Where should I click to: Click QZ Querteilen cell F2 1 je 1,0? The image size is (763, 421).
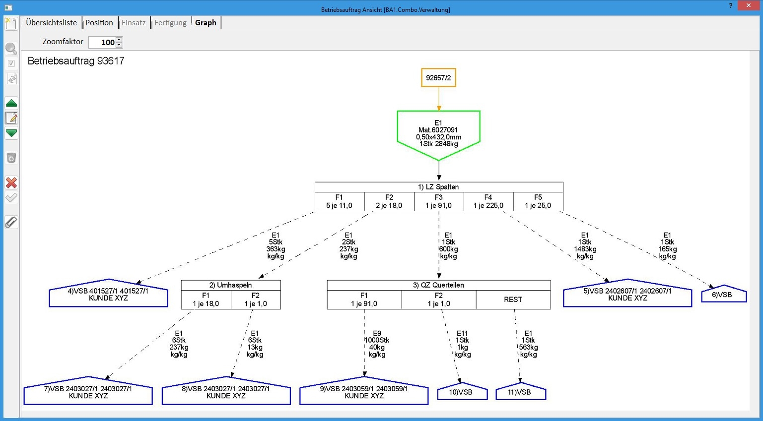[x=439, y=300]
